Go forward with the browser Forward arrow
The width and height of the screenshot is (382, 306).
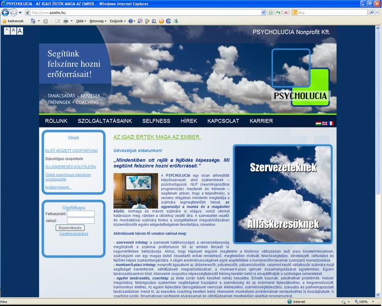coord(14,12)
